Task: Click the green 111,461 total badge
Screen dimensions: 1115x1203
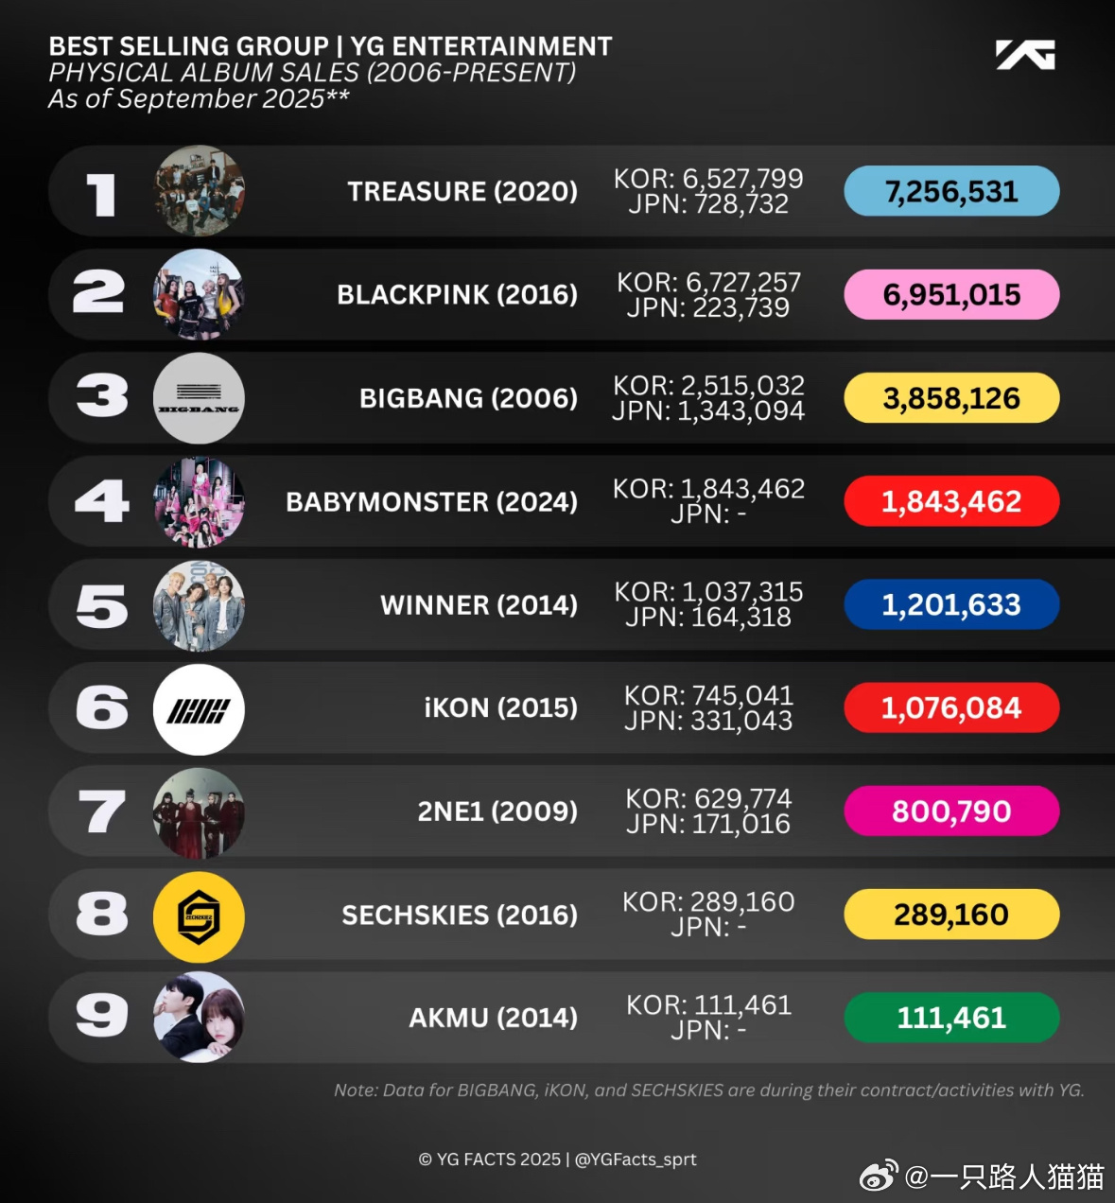Action: pos(951,1018)
